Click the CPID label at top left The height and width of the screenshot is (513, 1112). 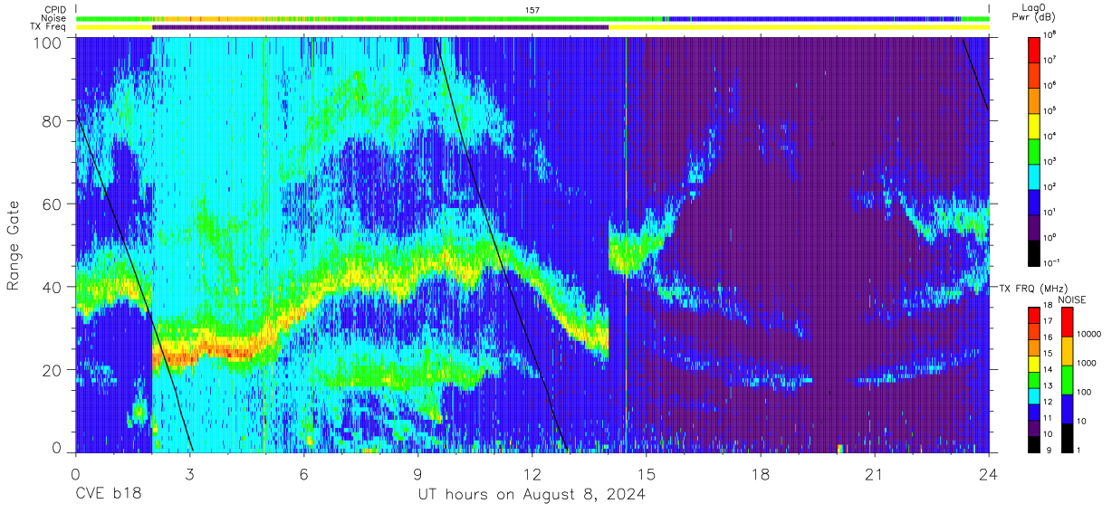pos(56,9)
